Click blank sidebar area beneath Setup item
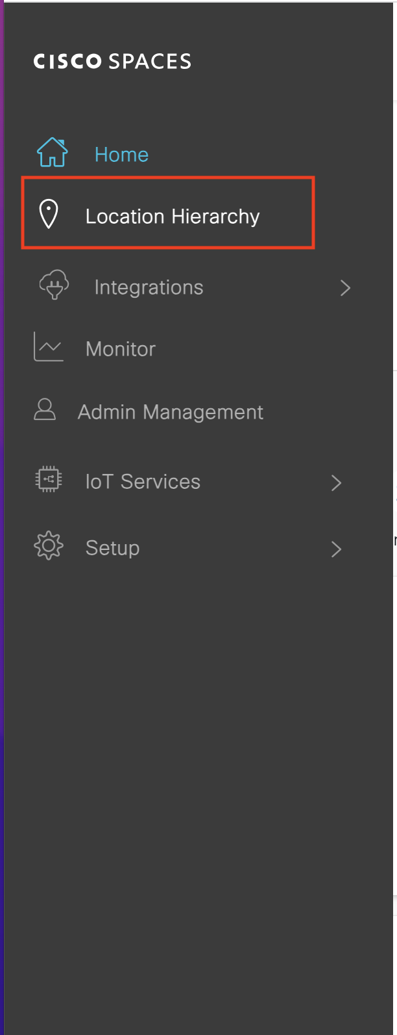The height and width of the screenshot is (1035, 397). coord(195,748)
